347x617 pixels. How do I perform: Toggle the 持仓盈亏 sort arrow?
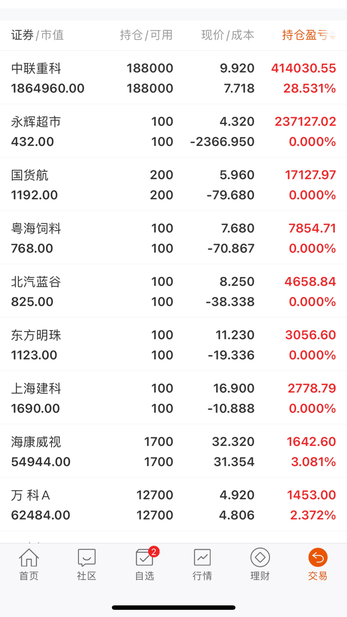click(x=333, y=35)
